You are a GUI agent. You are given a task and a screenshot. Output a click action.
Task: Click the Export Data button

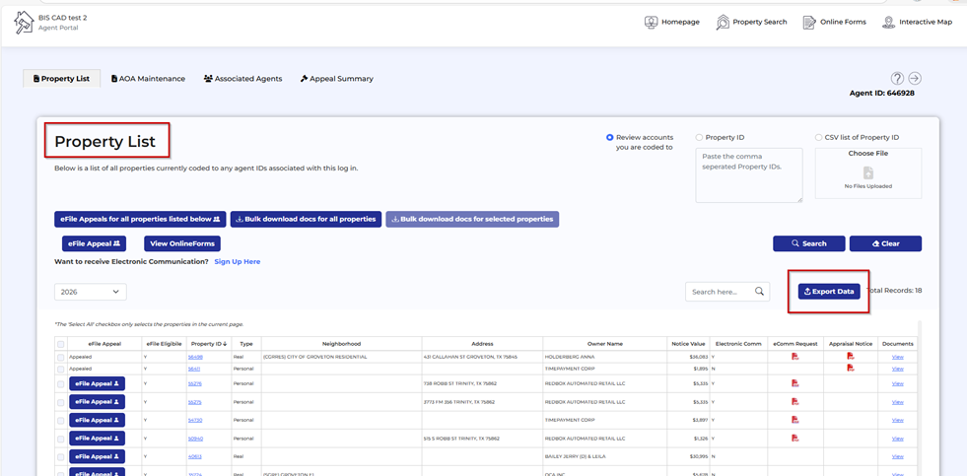tap(829, 292)
